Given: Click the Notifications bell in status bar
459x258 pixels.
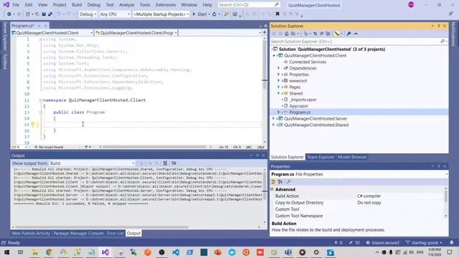Looking at the screenshot, I should pos(452,243).
